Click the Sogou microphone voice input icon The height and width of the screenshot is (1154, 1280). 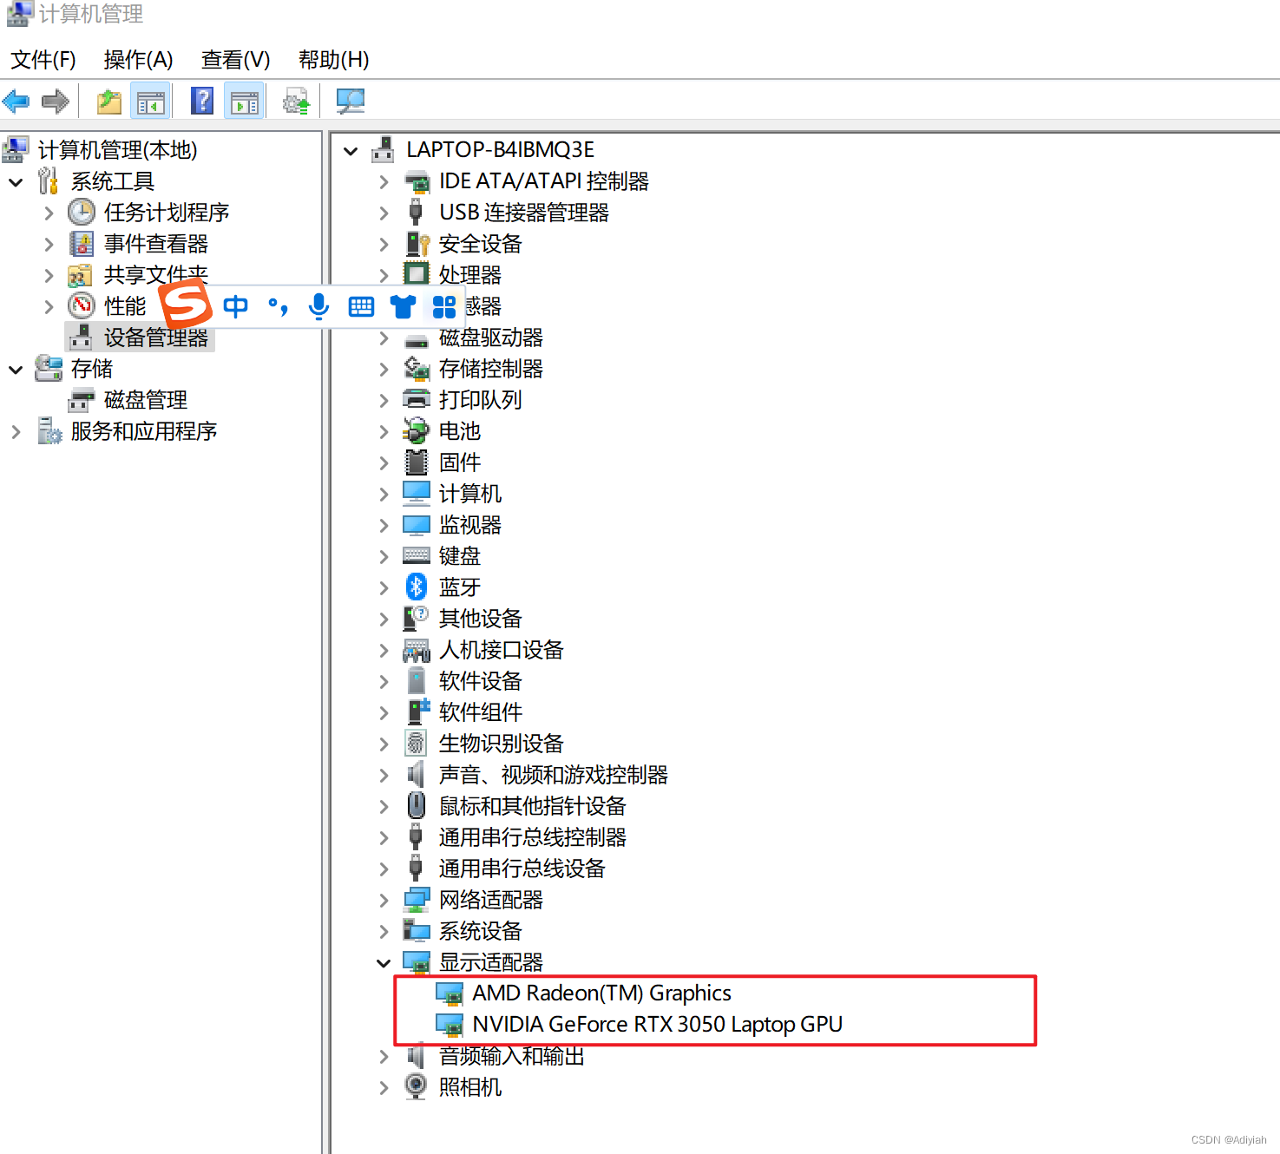318,306
